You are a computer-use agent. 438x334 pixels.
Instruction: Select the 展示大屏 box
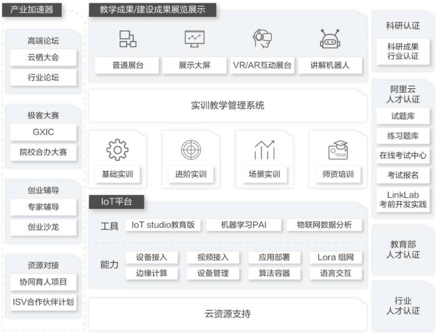pyautogui.click(x=195, y=65)
